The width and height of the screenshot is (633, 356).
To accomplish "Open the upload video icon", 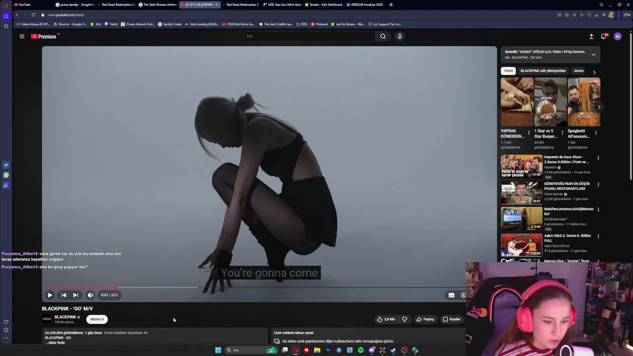I will tap(591, 36).
